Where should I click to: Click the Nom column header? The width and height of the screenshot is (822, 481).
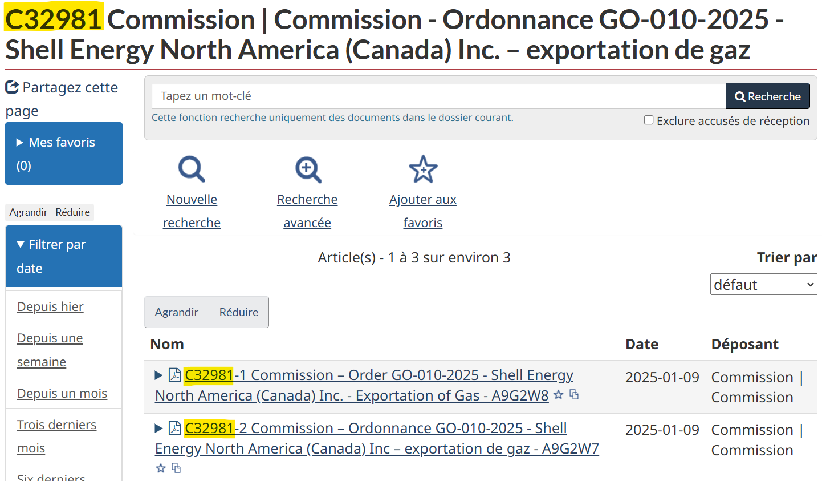(x=167, y=344)
